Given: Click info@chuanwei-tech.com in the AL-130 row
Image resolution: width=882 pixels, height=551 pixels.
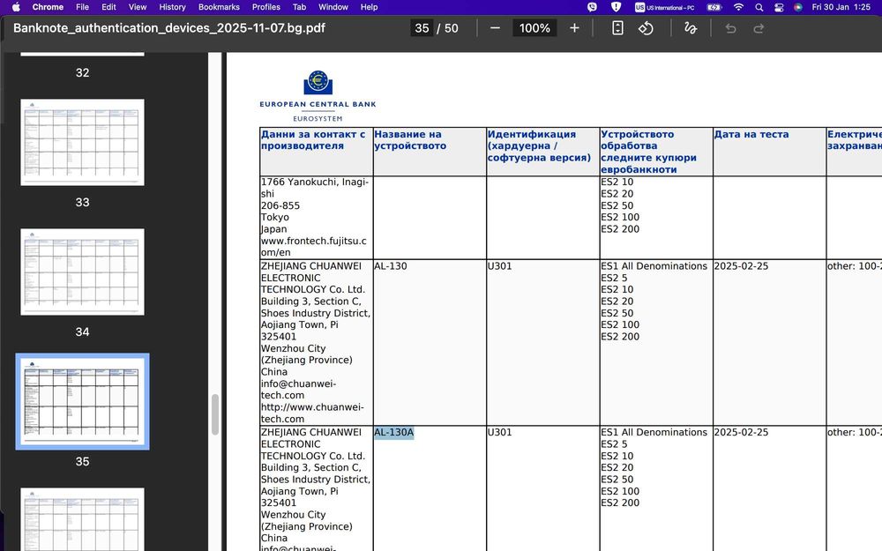Looking at the screenshot, I should (x=298, y=389).
